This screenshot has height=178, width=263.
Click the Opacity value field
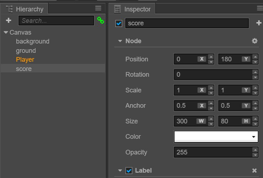[x=212, y=152]
